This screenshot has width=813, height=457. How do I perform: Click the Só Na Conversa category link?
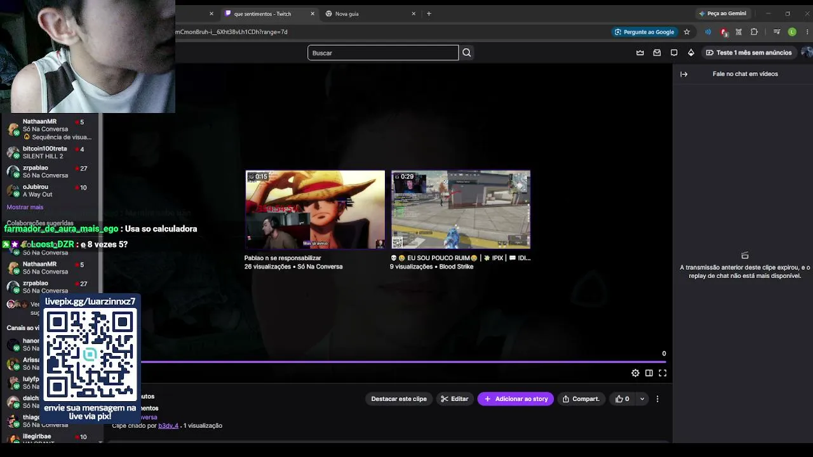pos(319,267)
